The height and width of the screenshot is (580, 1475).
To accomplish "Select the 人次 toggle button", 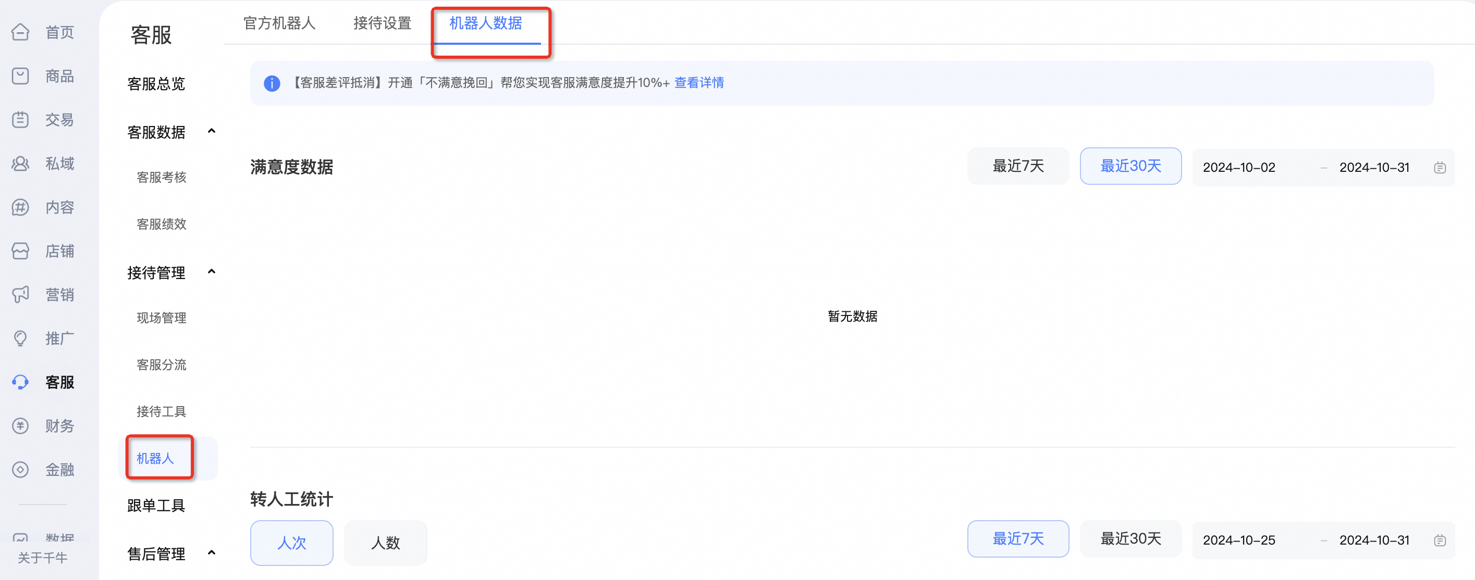I will (x=292, y=543).
